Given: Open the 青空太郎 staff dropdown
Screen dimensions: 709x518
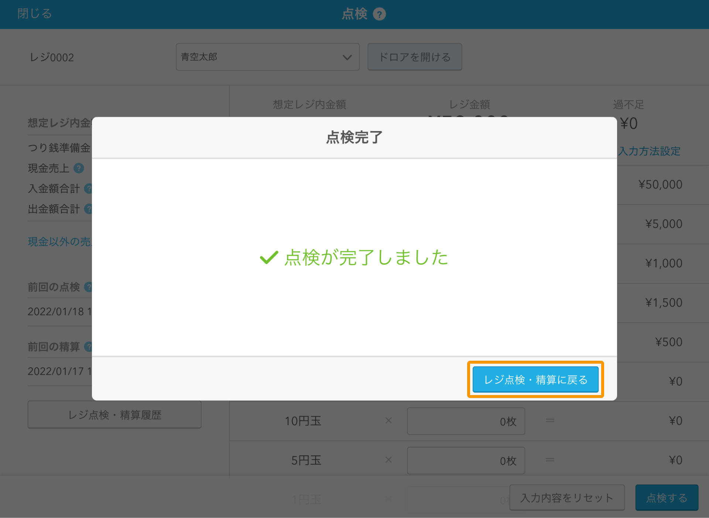Looking at the screenshot, I should tap(268, 57).
